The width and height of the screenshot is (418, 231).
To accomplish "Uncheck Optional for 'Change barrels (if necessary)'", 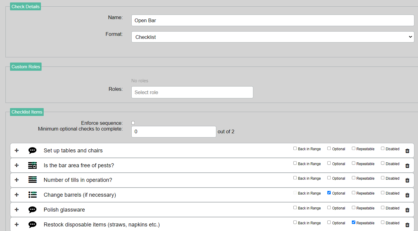I will coord(329,193).
